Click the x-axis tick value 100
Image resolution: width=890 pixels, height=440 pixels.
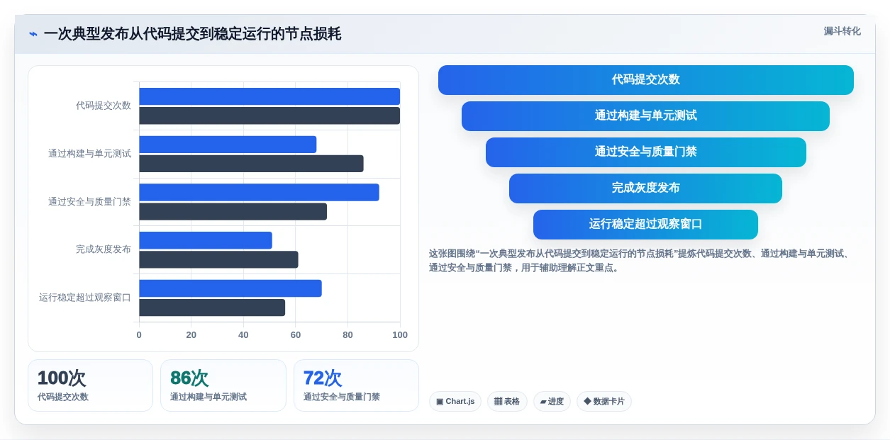pyautogui.click(x=400, y=335)
